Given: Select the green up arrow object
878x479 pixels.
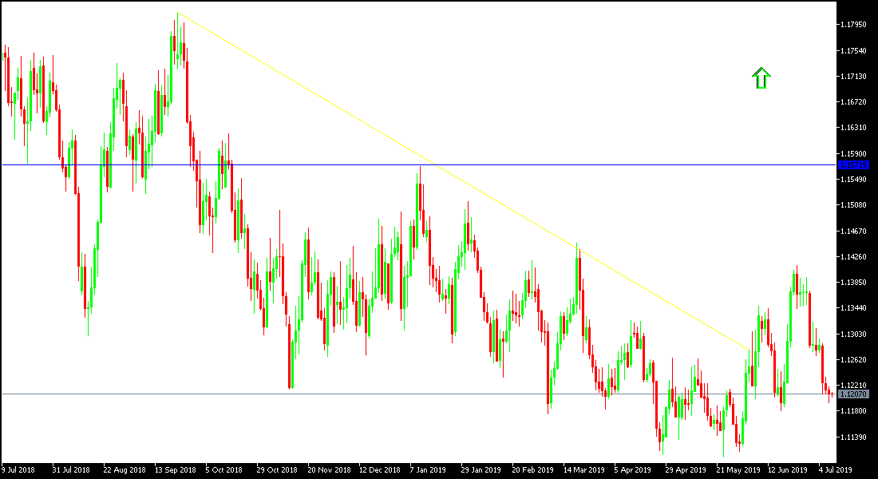Looking at the screenshot, I should [761, 77].
